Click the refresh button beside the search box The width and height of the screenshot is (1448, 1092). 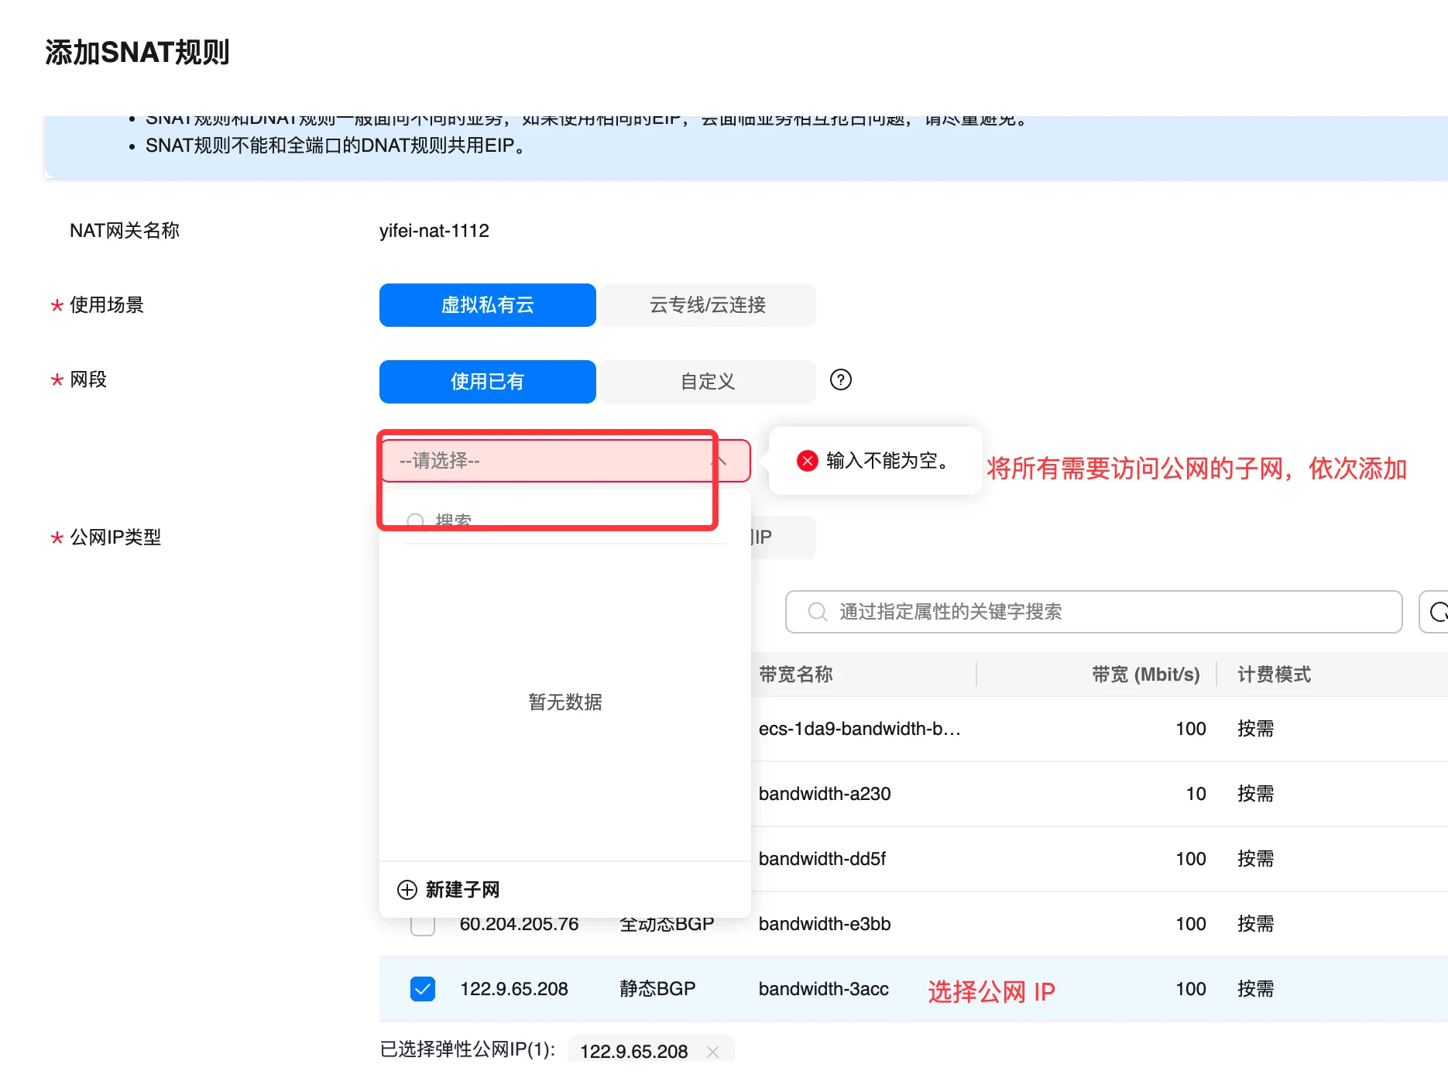[1435, 612]
